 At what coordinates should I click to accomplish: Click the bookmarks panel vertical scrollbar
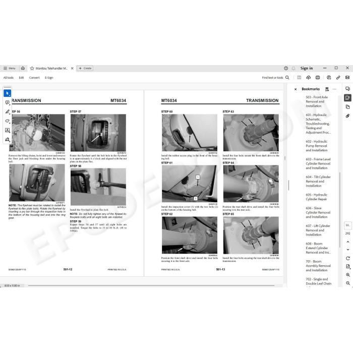339,210
